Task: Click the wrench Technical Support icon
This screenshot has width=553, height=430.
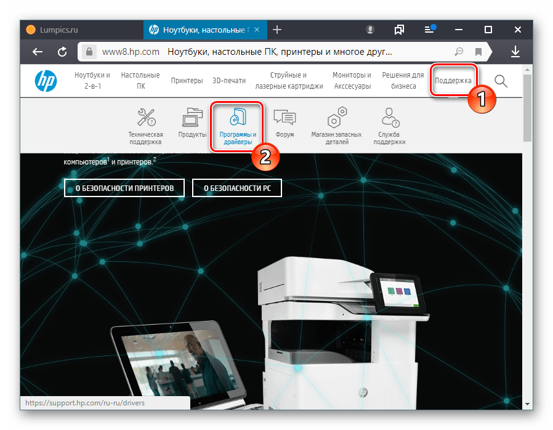Action: pyautogui.click(x=146, y=117)
